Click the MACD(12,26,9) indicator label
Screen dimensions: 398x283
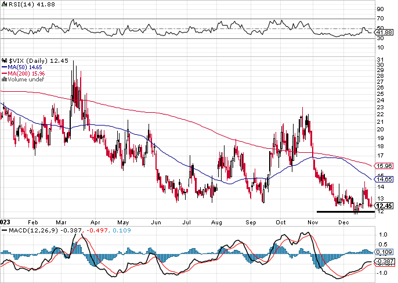[x=33, y=230]
